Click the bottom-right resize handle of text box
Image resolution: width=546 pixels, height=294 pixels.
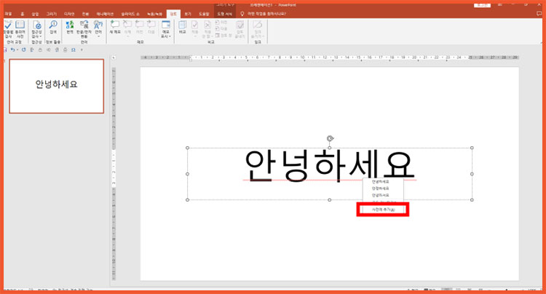(x=472, y=199)
